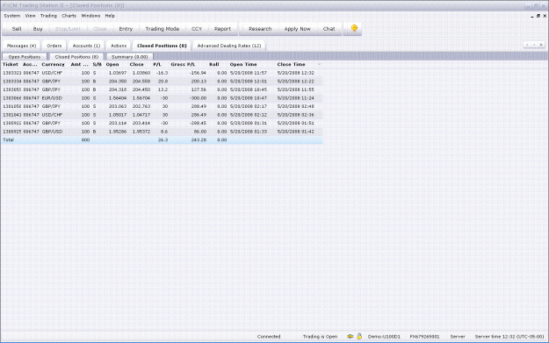Viewport: 549px width, 343px height.
Task: Click Demo:U100D1 in the status bar
Action: pyautogui.click(x=384, y=336)
